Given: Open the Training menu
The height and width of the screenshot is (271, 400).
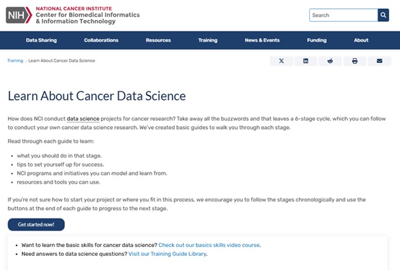Looking at the screenshot, I should click(208, 40).
